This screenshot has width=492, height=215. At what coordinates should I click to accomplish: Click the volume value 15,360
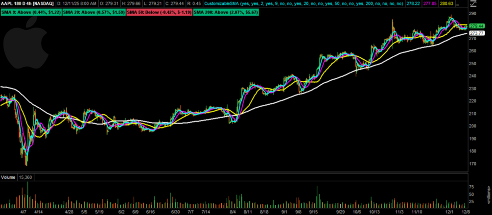25,177
